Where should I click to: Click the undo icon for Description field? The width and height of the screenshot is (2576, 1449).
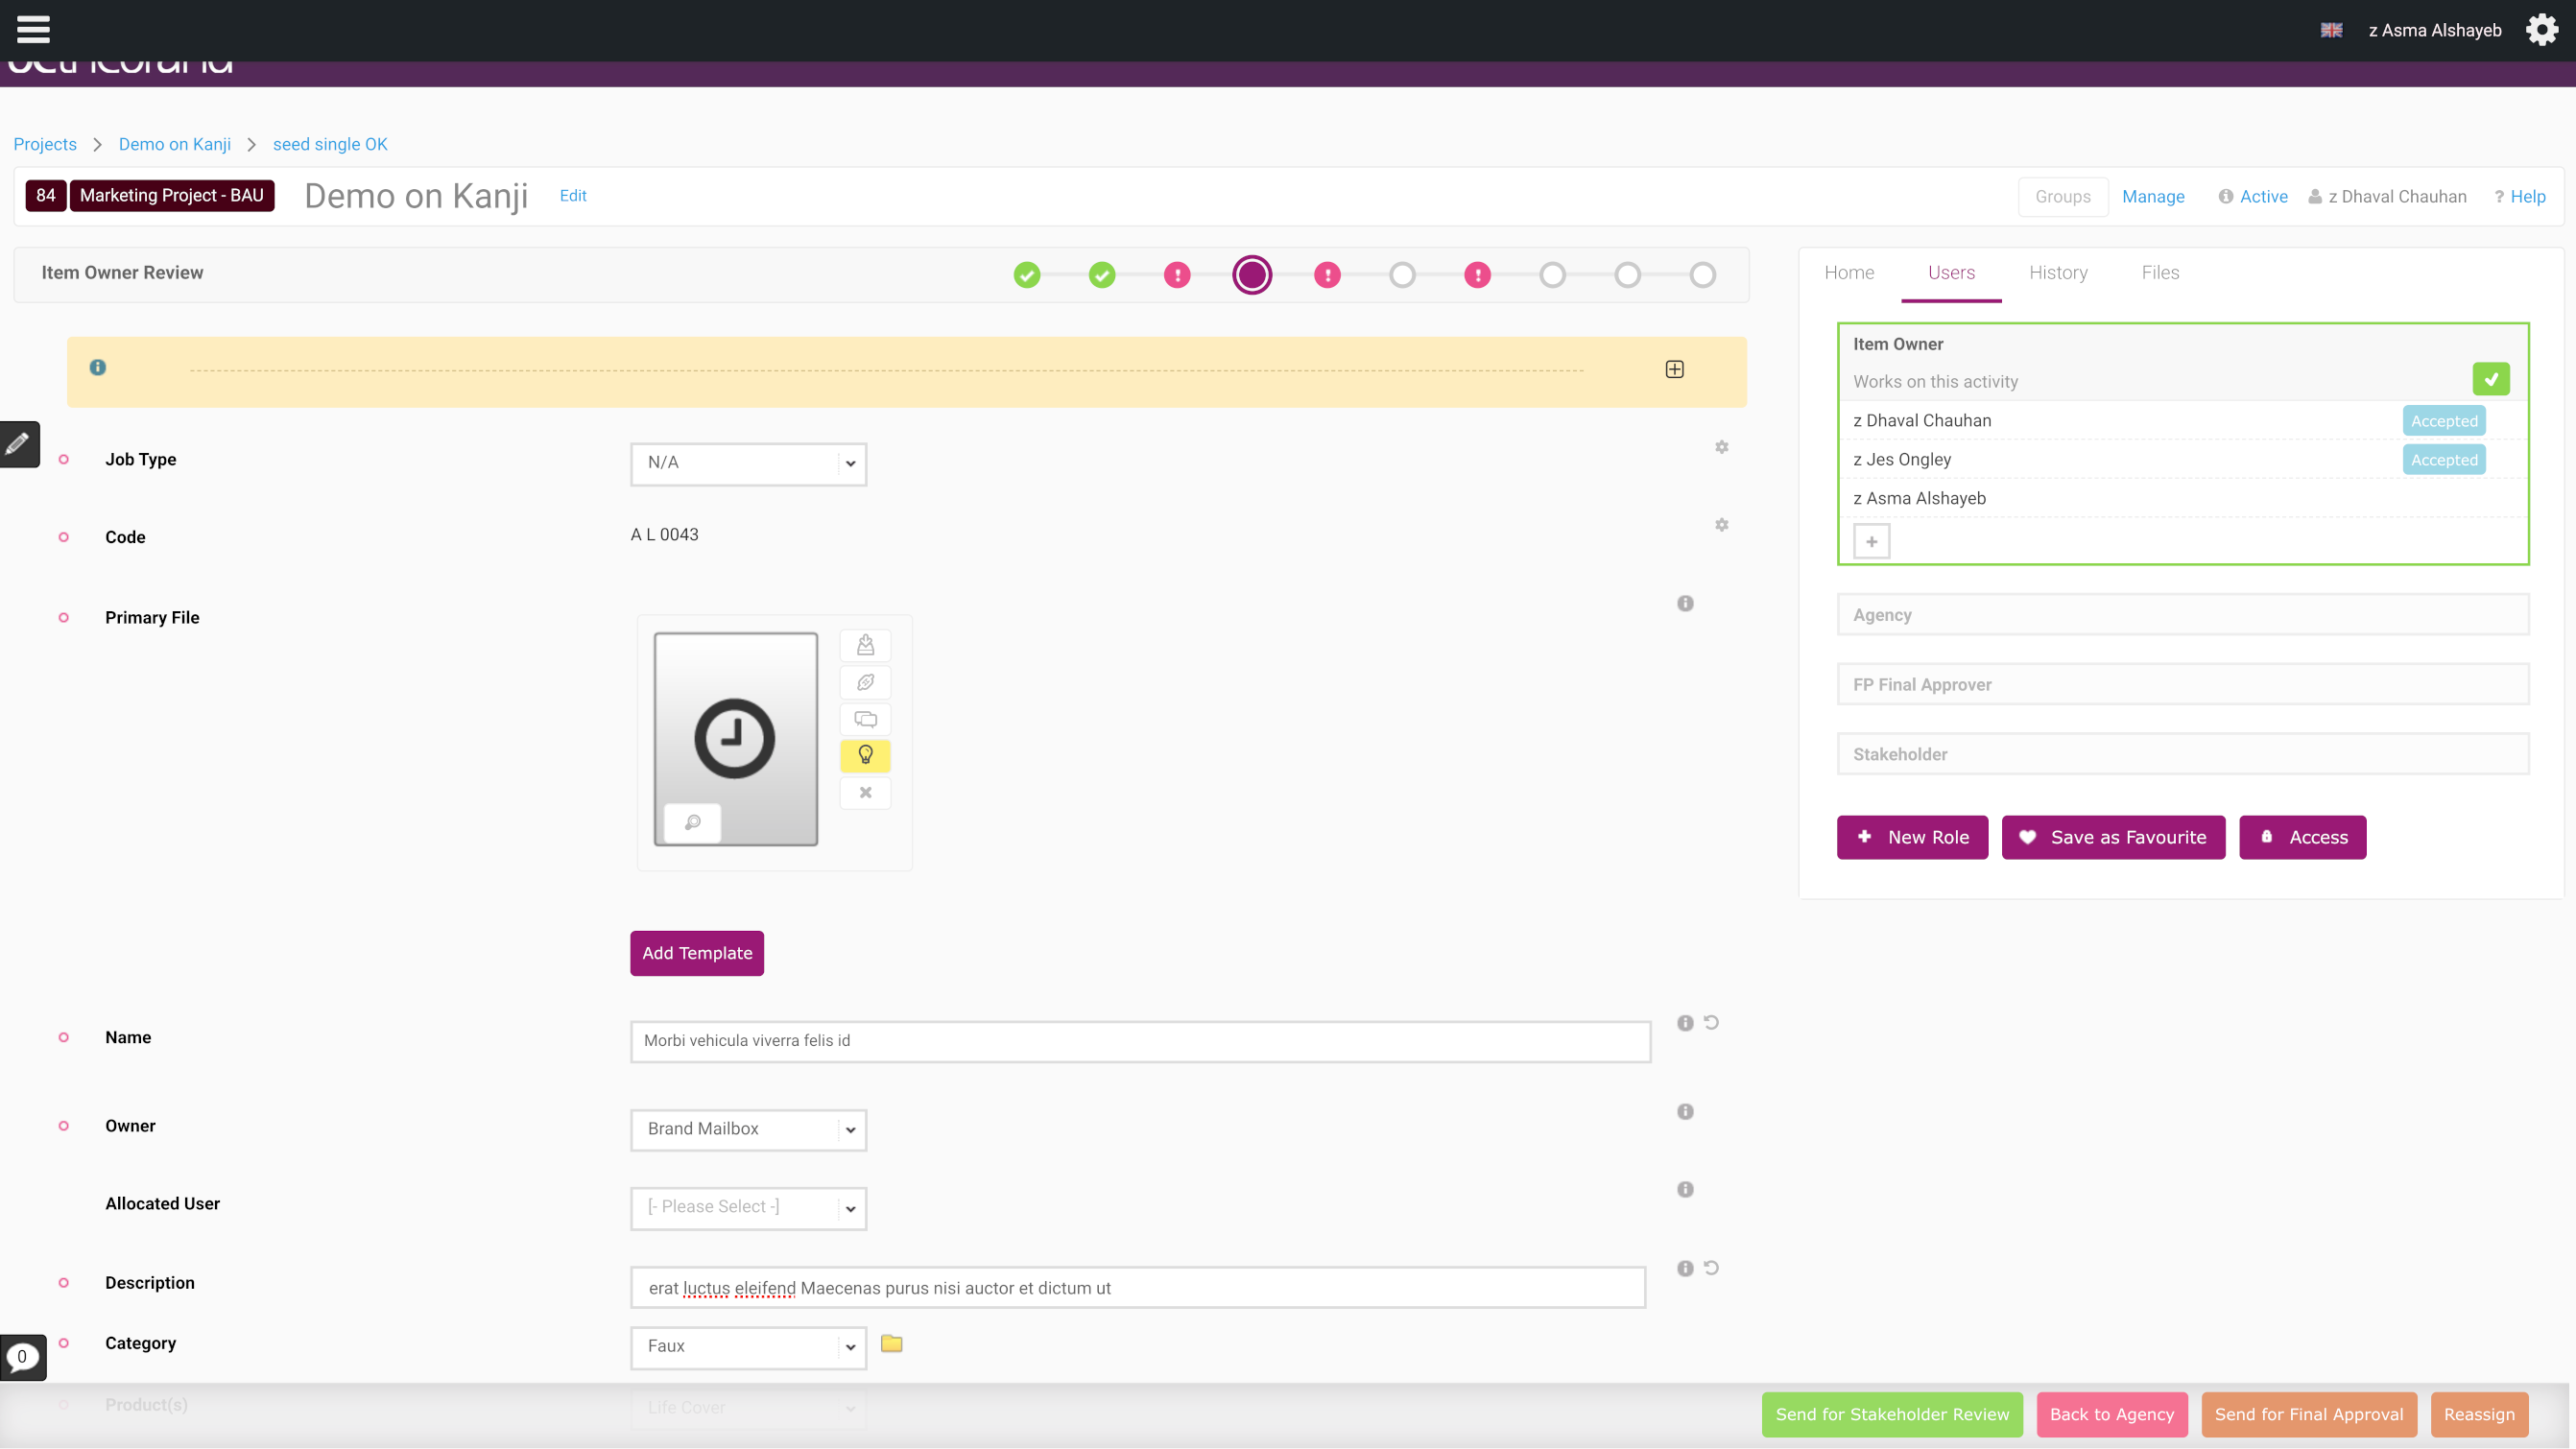(x=1711, y=1268)
